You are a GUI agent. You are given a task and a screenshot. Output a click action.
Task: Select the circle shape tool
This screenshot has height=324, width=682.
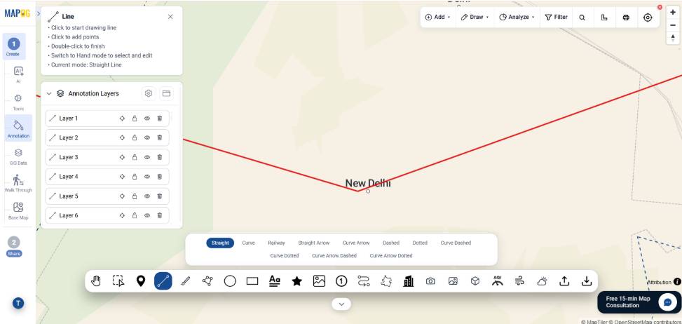[x=230, y=281]
